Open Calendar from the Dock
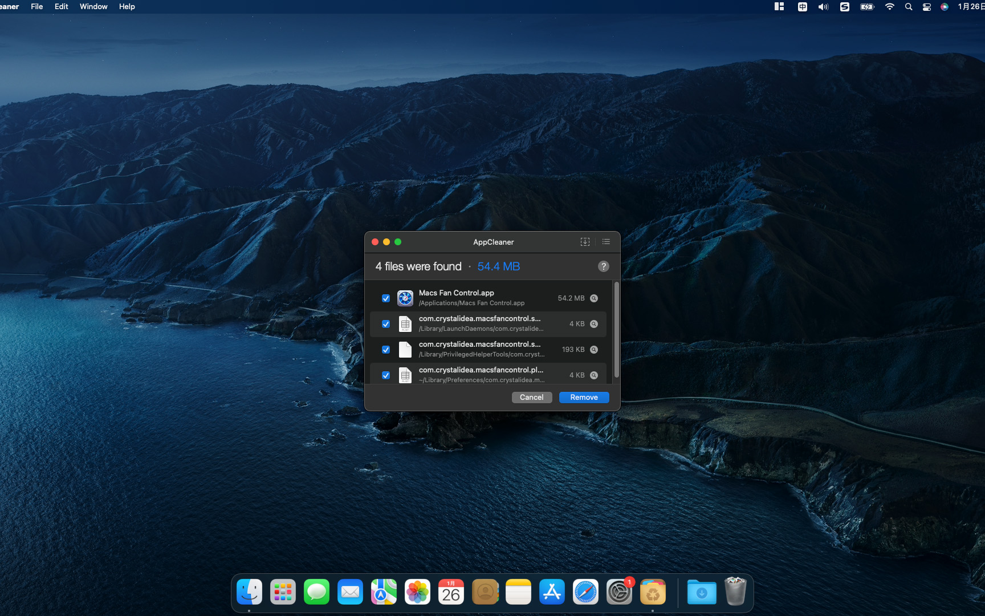Image resolution: width=985 pixels, height=616 pixels. [x=451, y=592]
